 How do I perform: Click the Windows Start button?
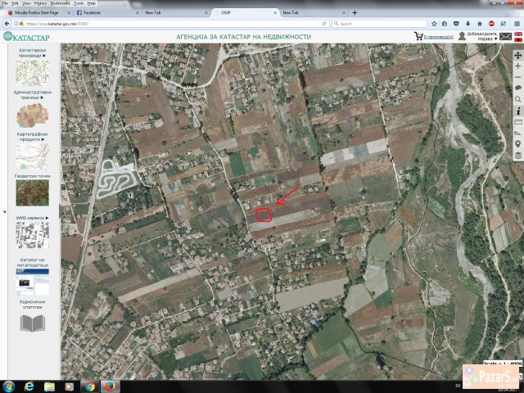(x=10, y=386)
